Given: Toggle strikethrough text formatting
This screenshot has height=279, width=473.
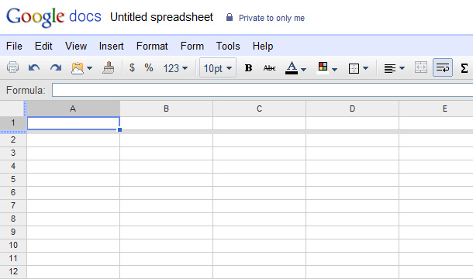Looking at the screenshot, I should [269, 68].
